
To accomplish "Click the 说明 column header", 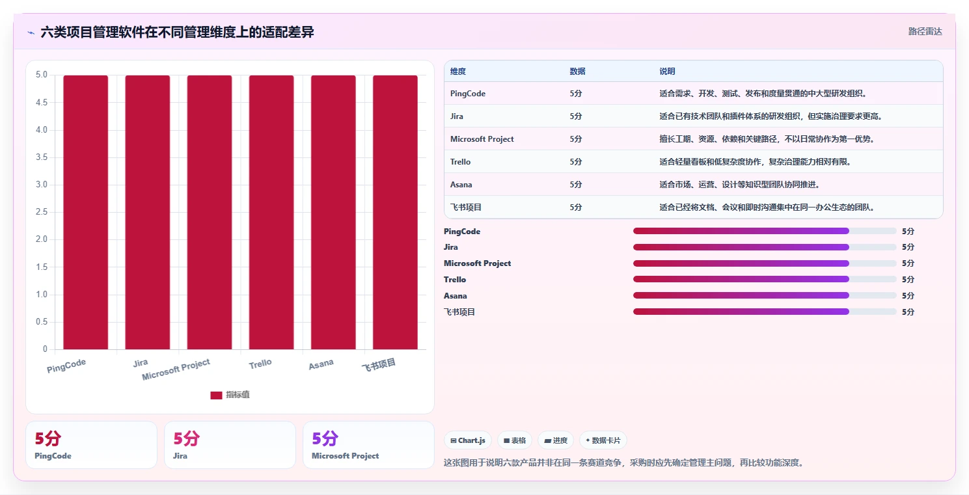I will 667,72.
